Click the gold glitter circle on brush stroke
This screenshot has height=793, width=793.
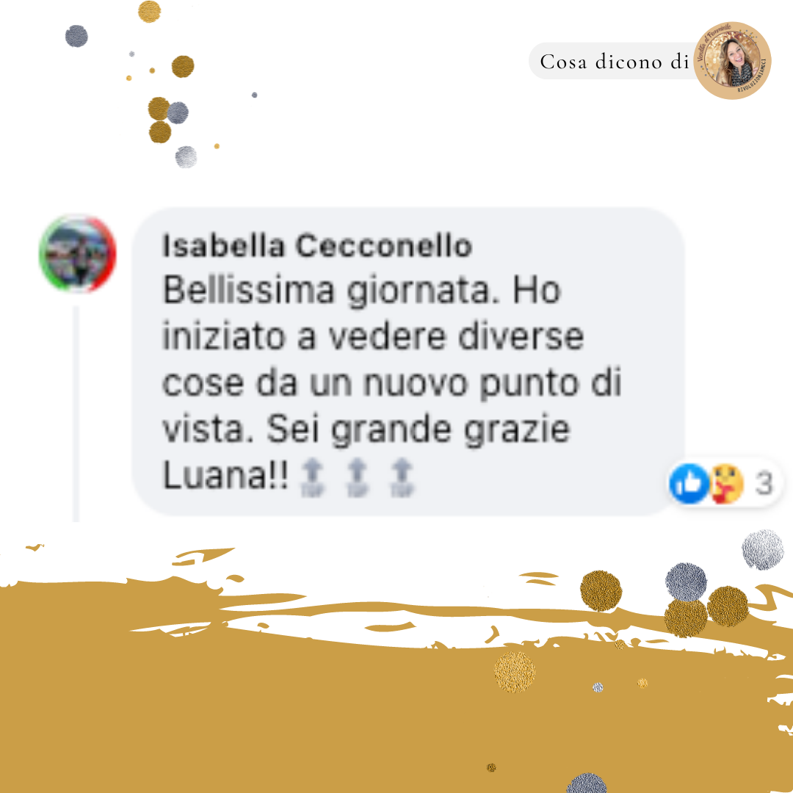coord(515,672)
